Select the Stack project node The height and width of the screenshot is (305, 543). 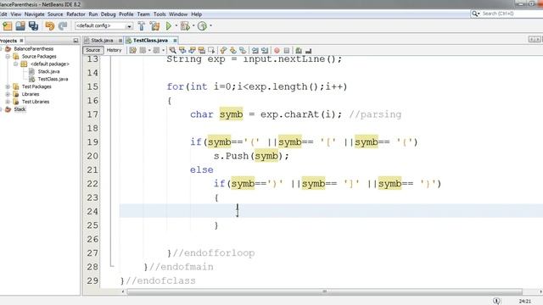pyautogui.click(x=20, y=109)
